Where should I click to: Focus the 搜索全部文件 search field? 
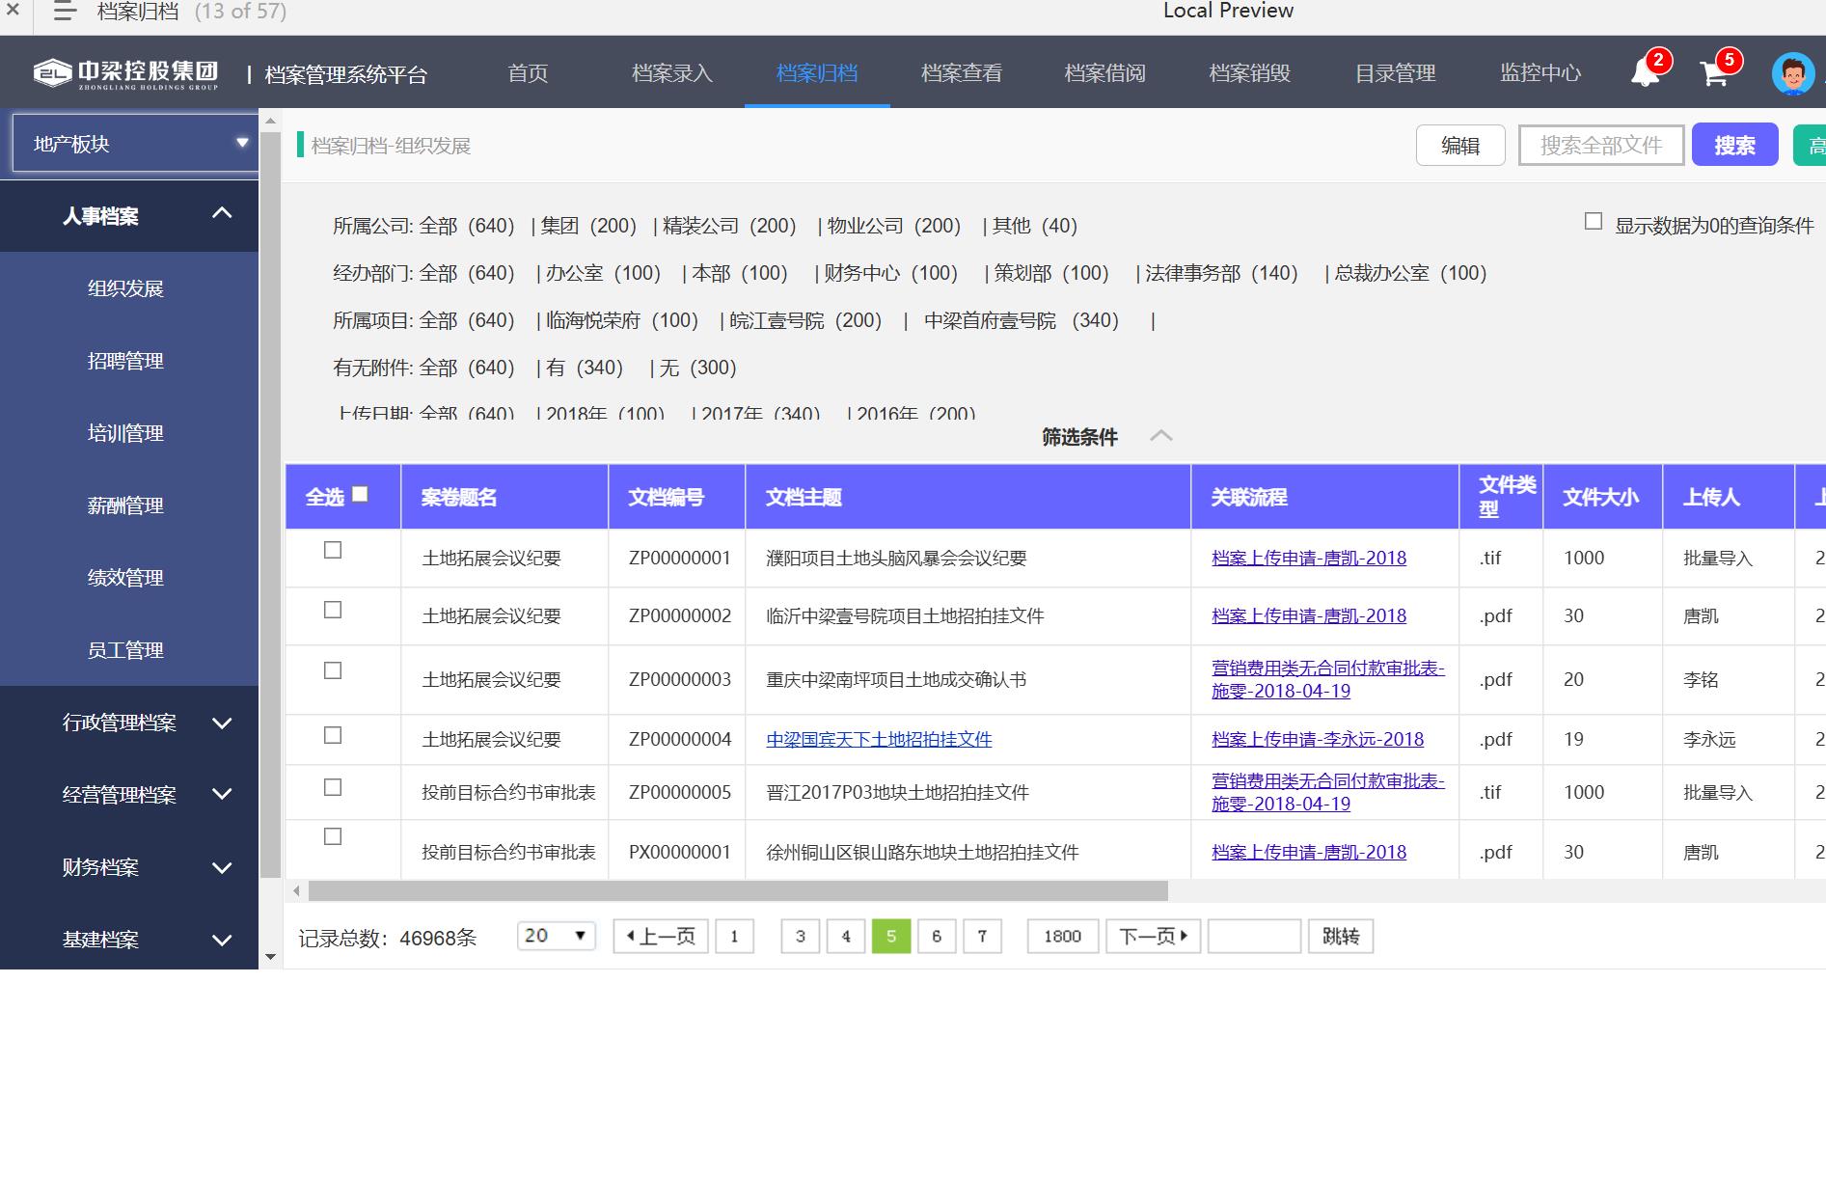[1601, 146]
